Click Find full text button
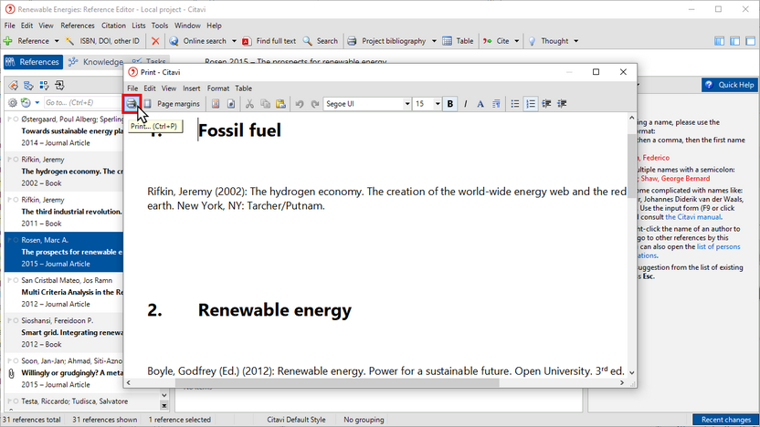The image size is (760, 427). (x=269, y=41)
